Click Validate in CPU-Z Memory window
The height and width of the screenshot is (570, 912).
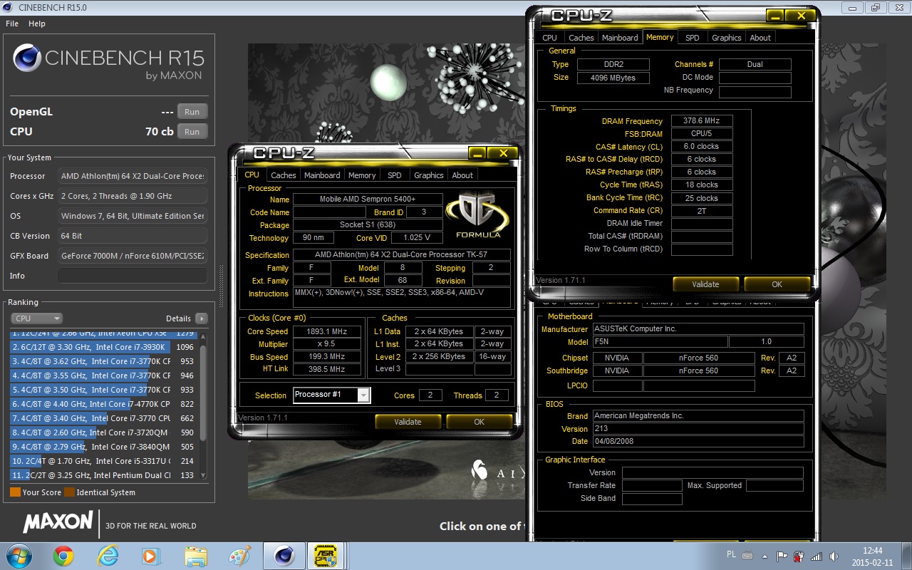pyautogui.click(x=705, y=284)
